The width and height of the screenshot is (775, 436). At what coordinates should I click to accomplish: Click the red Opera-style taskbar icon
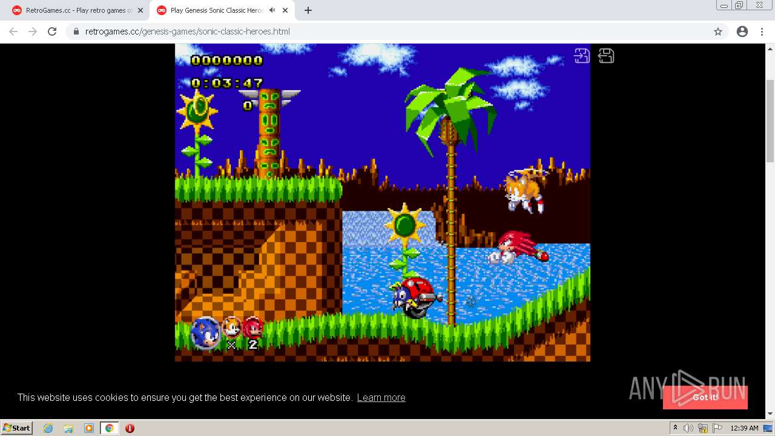point(130,428)
